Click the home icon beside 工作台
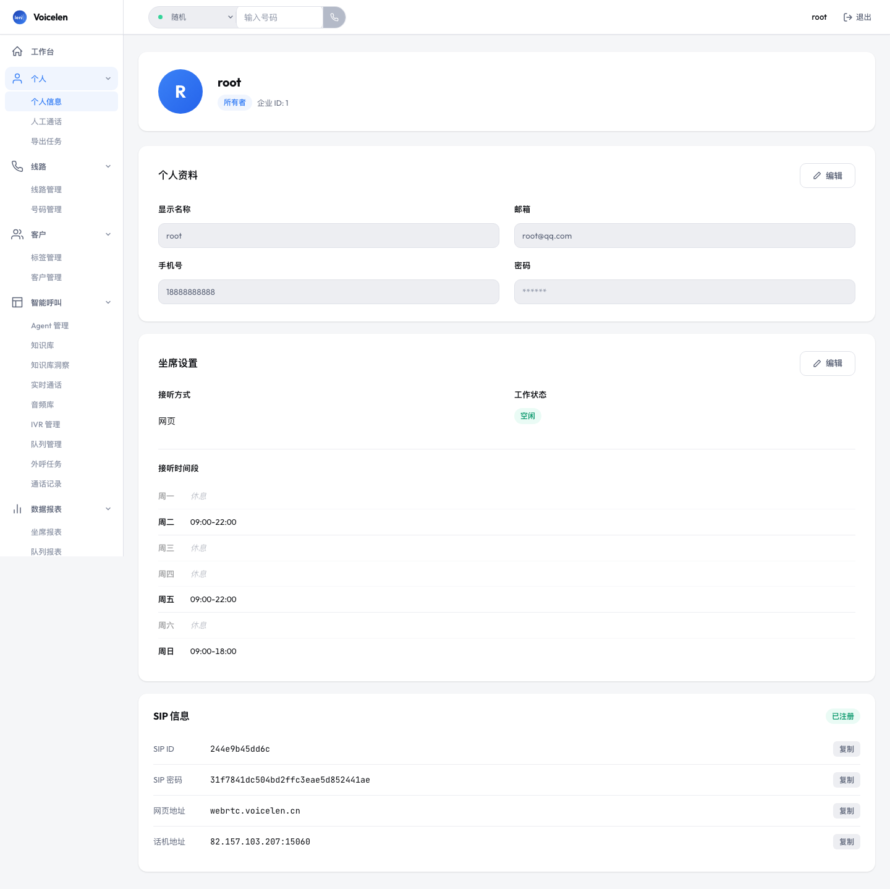This screenshot has height=889, width=890. point(17,51)
